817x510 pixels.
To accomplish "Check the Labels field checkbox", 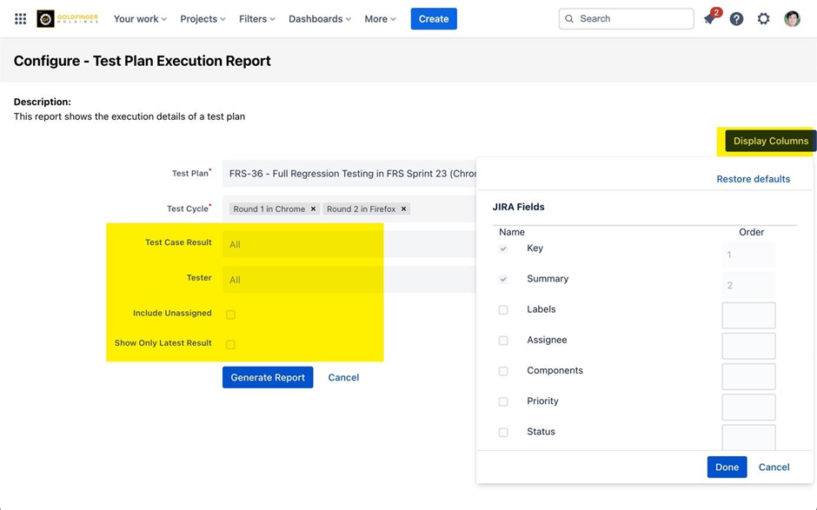I will tap(503, 310).
